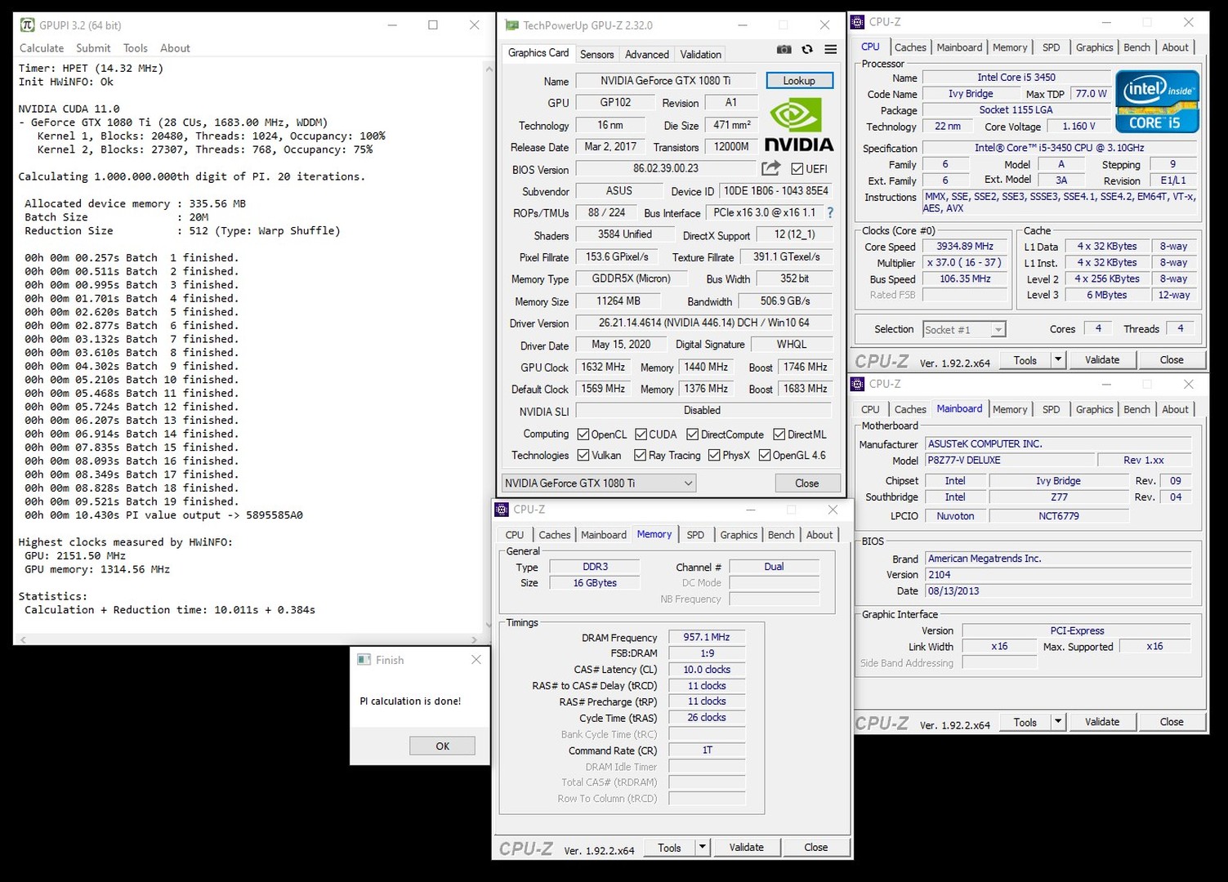Viewport: 1228px width, 882px height.
Task: Expand Tools dropdown arrow in Memory window
Action: coord(702,847)
